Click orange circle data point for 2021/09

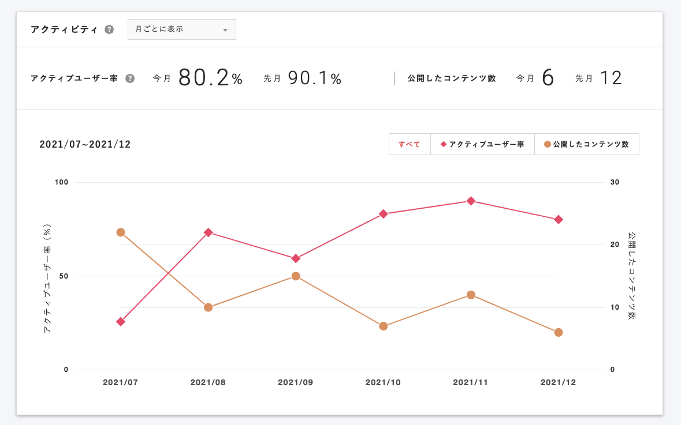coord(296,276)
